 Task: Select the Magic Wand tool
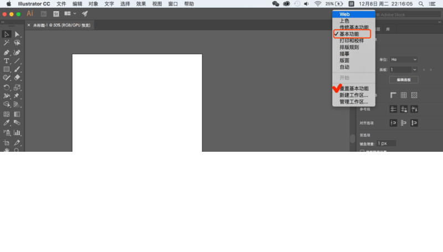click(7, 43)
